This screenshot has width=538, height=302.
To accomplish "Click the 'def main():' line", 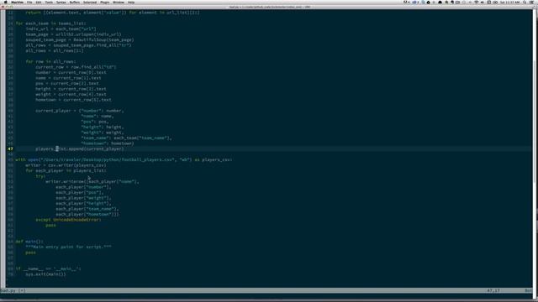I will [29, 242].
